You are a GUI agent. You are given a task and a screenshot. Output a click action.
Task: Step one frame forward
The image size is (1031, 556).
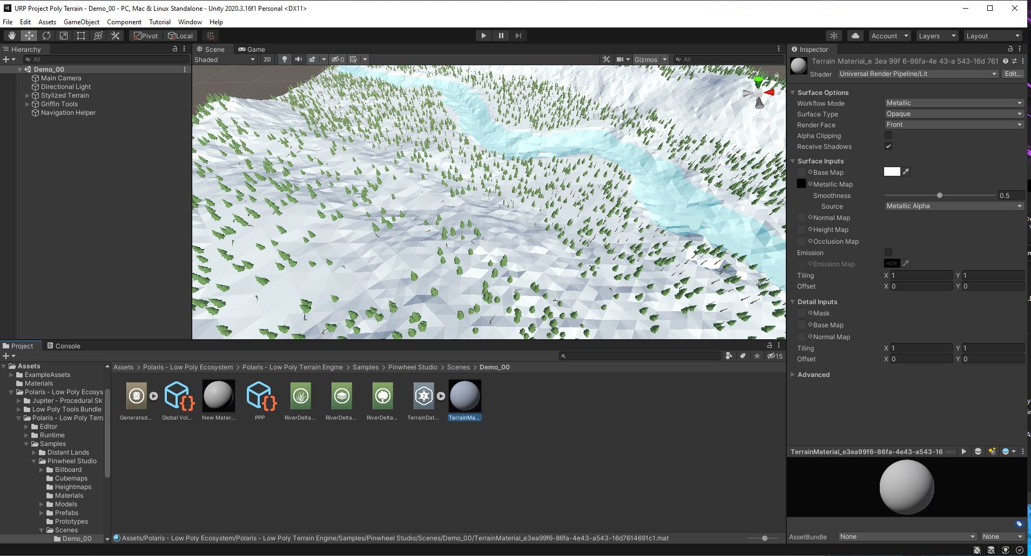pyautogui.click(x=518, y=36)
